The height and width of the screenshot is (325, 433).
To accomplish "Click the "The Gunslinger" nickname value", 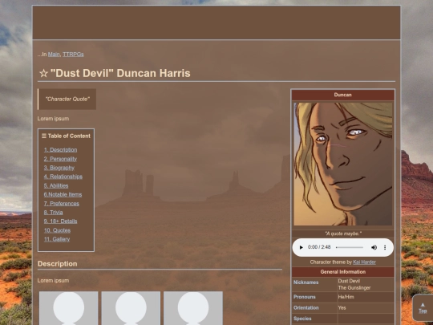I will (x=354, y=288).
